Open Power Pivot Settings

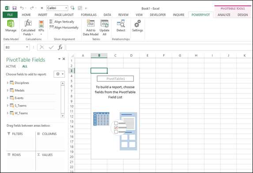(137, 26)
